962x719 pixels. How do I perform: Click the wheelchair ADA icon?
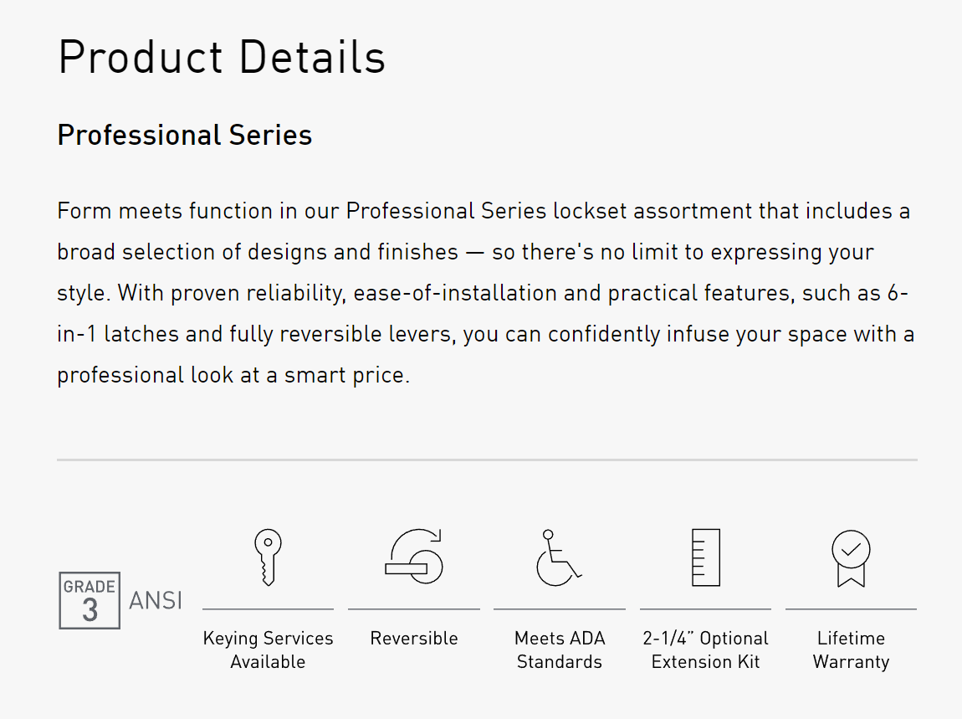click(559, 557)
